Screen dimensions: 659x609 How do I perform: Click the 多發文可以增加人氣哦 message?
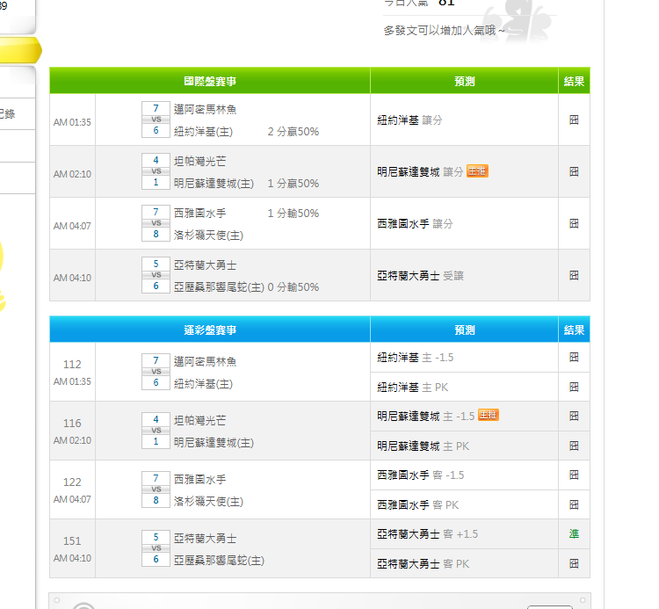tap(444, 31)
